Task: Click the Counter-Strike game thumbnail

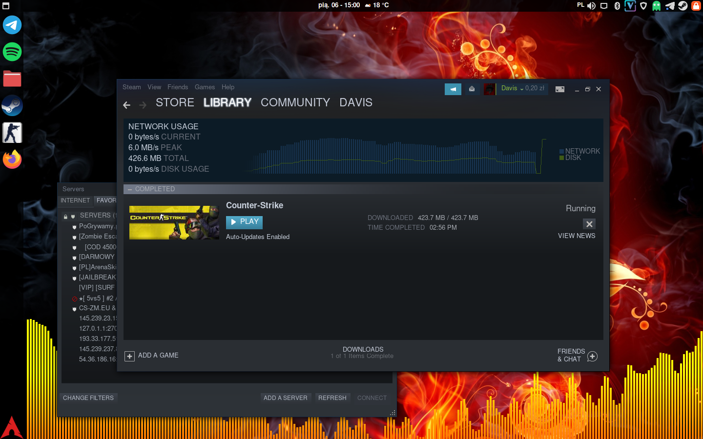Action: coord(174,222)
